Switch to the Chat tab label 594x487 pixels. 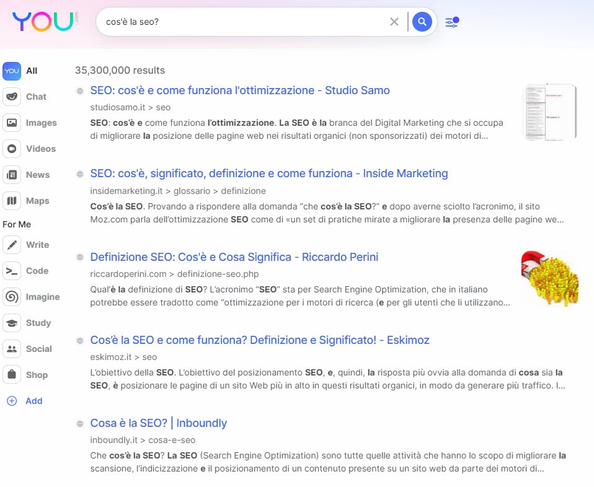point(36,97)
